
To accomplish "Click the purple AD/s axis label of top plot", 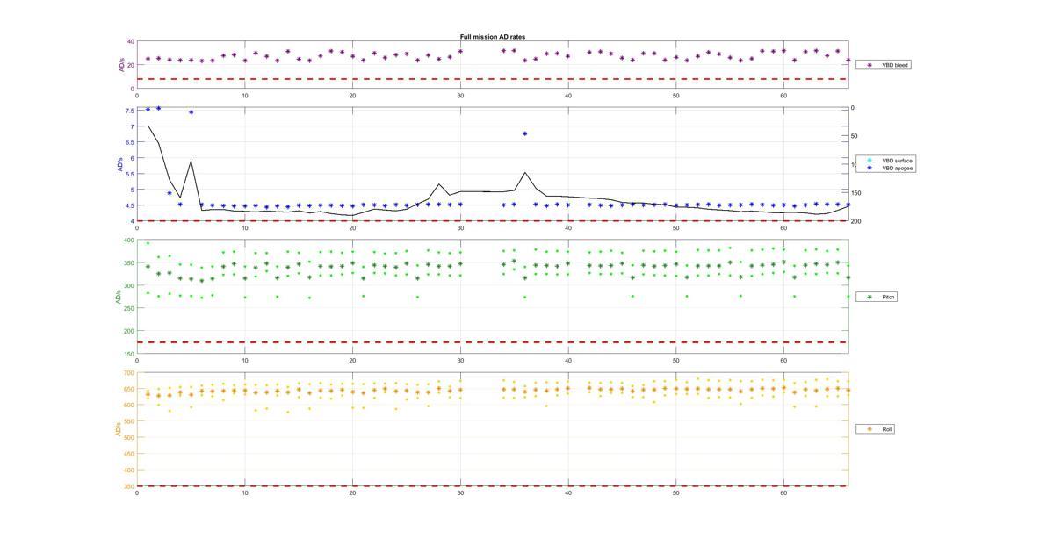I will point(122,65).
